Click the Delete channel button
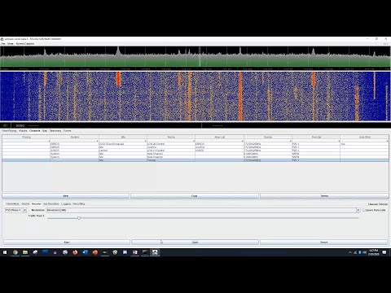The height and width of the screenshot is (293, 391). 324,195
